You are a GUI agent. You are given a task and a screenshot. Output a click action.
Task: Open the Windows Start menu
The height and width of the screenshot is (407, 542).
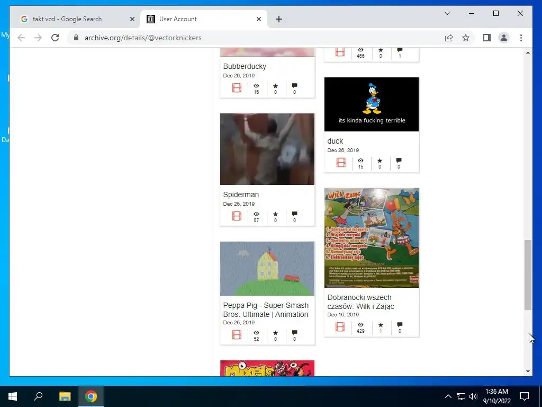point(13,396)
